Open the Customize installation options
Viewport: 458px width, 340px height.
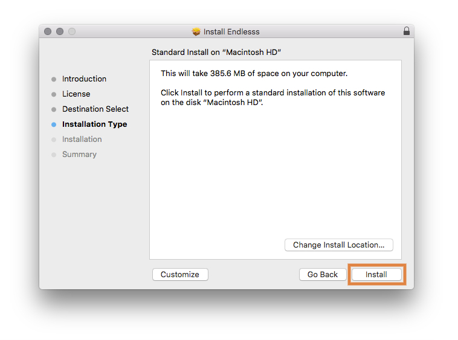pos(180,274)
